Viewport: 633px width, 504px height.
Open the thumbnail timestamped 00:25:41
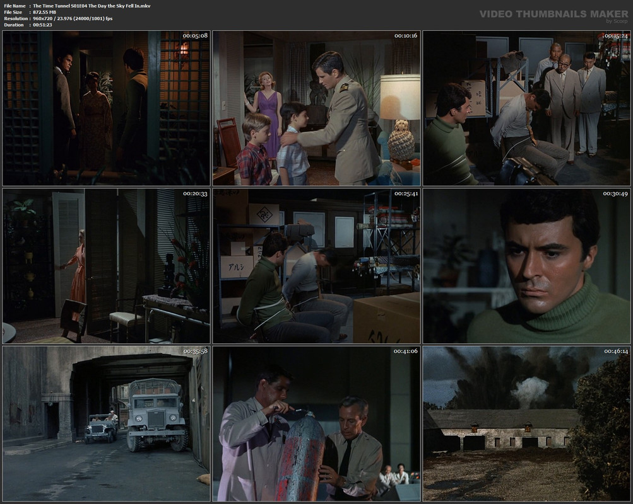[x=317, y=266]
